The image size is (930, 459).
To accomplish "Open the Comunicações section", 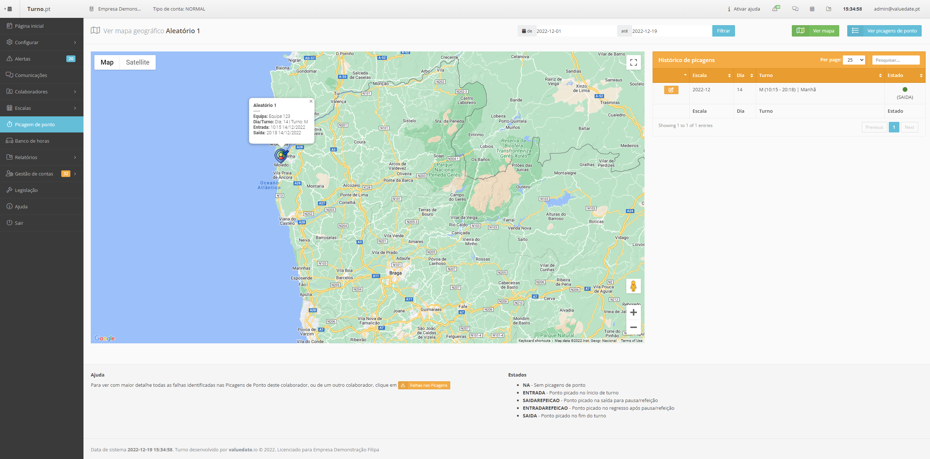I will click(31, 75).
